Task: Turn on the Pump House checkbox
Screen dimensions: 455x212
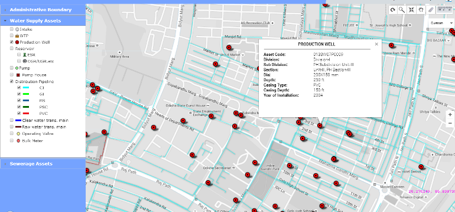Action: pyautogui.click(x=12, y=75)
